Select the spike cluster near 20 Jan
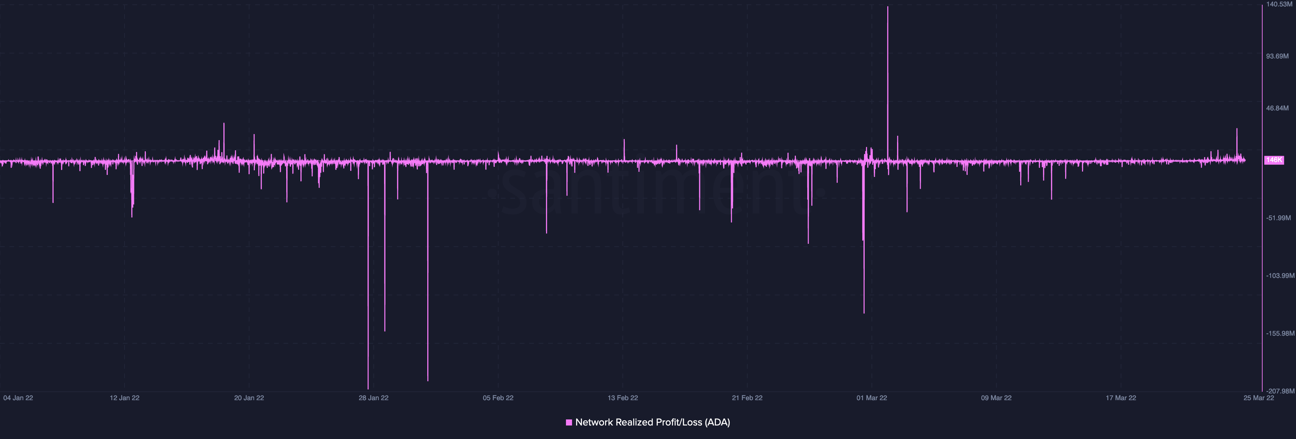This screenshot has width=1296, height=439. (223, 136)
